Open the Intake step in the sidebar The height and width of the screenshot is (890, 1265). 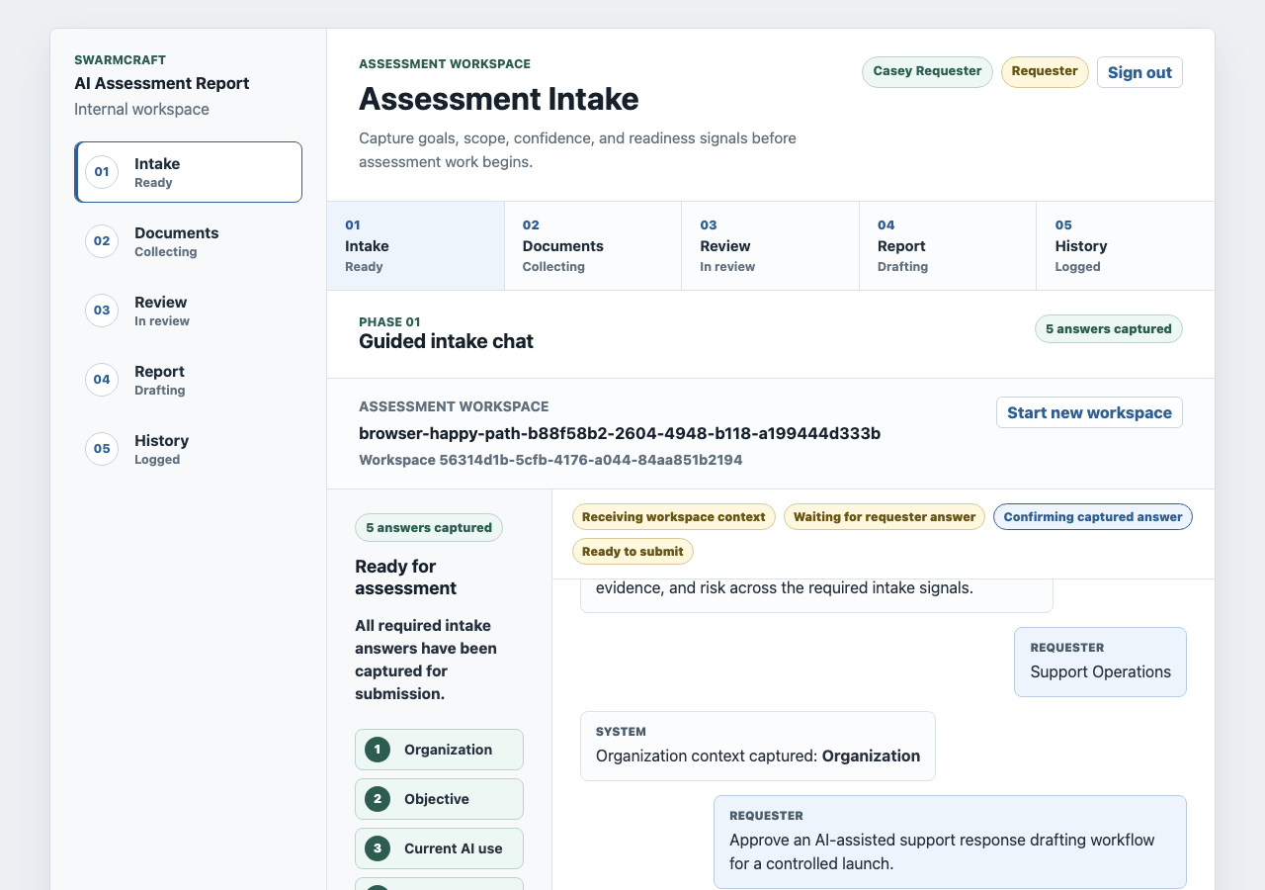pyautogui.click(x=188, y=172)
